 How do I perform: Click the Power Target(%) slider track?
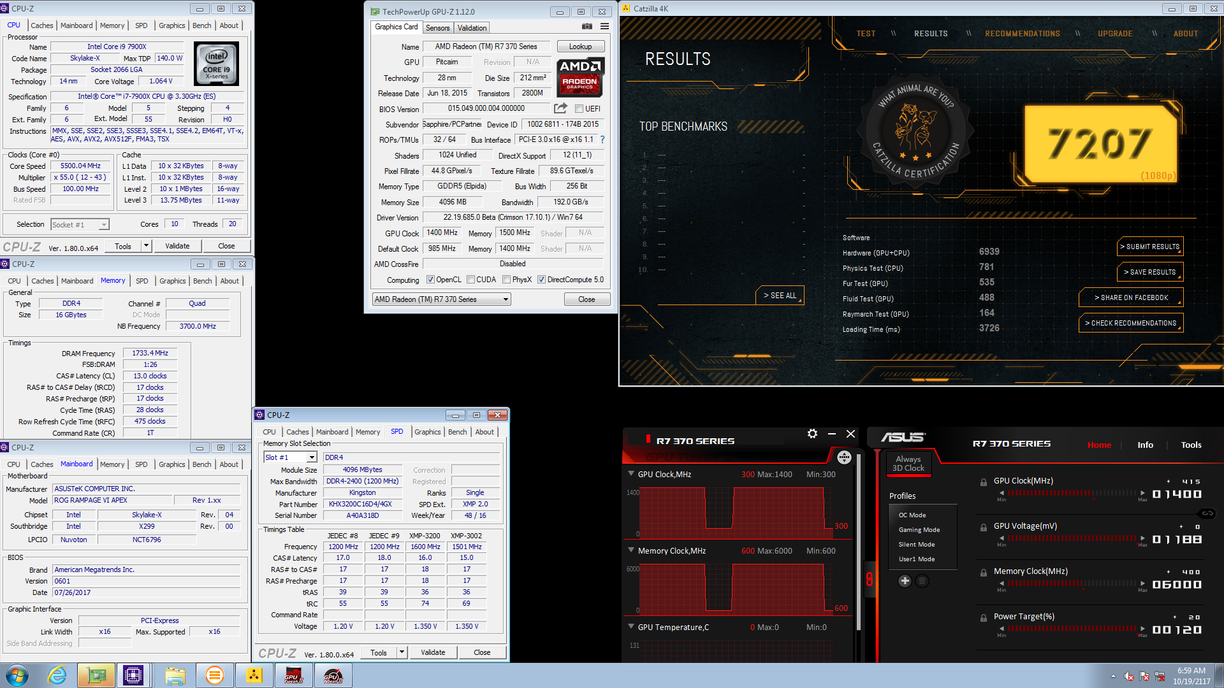tap(1072, 629)
